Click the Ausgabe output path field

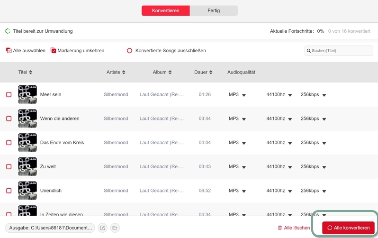coord(50,228)
